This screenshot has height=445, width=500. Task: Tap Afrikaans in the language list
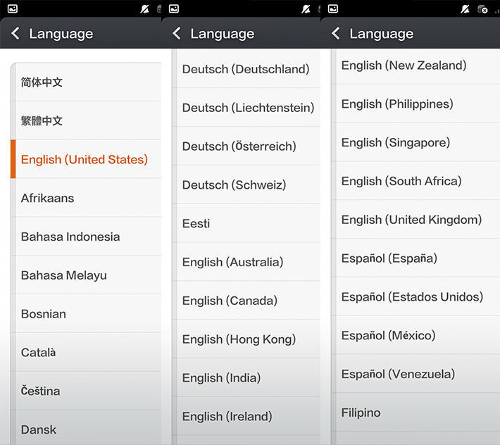click(x=48, y=198)
